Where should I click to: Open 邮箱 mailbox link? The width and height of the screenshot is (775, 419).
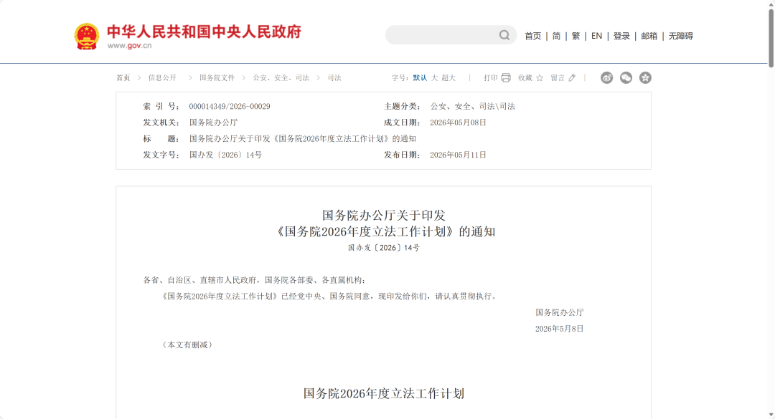[649, 36]
